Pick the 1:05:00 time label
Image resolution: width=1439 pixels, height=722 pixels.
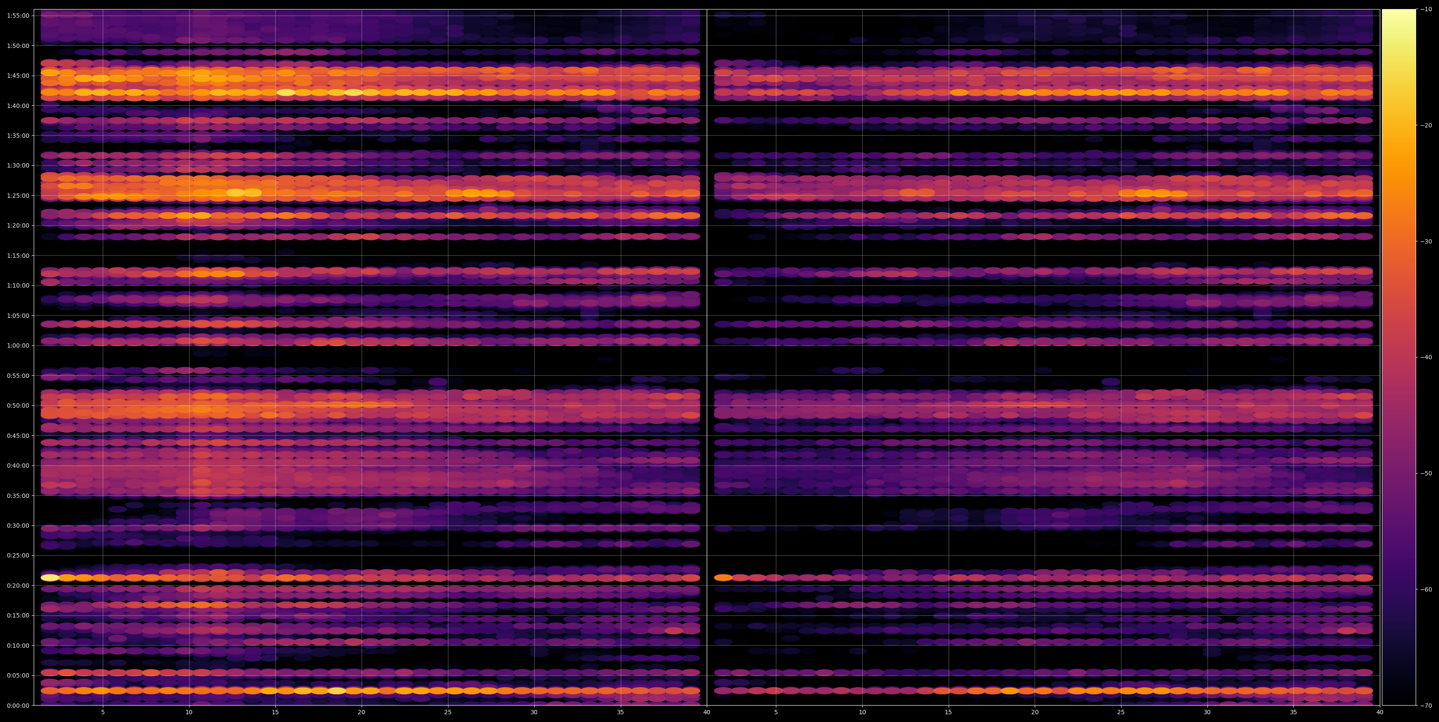pyautogui.click(x=18, y=316)
